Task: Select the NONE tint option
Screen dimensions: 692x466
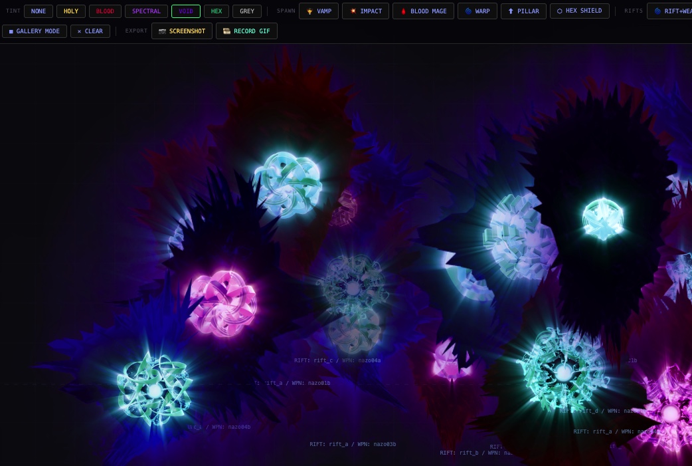Action: 39,11
